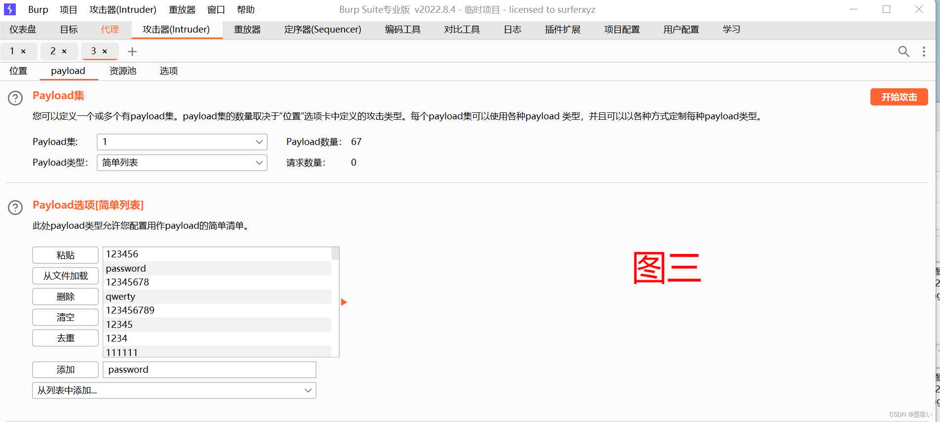
Task: Select list entry 123456789
Action: (217, 311)
